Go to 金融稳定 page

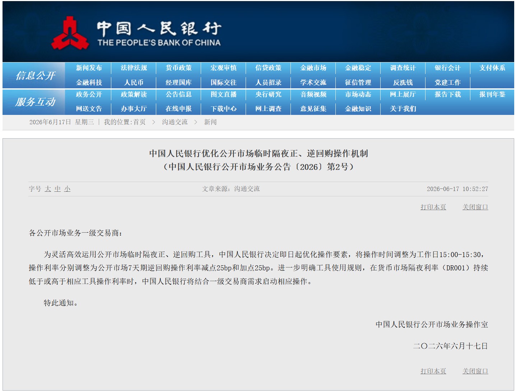[x=358, y=68]
